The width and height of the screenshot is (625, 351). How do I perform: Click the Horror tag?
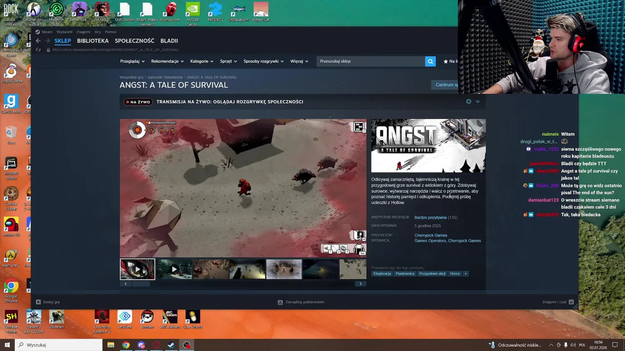[455, 273]
